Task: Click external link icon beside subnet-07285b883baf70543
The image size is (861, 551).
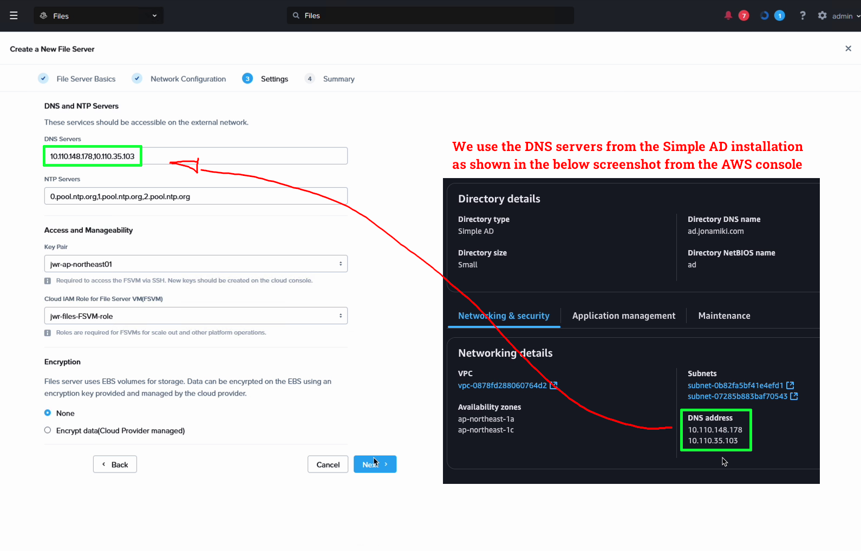Action: click(x=794, y=396)
